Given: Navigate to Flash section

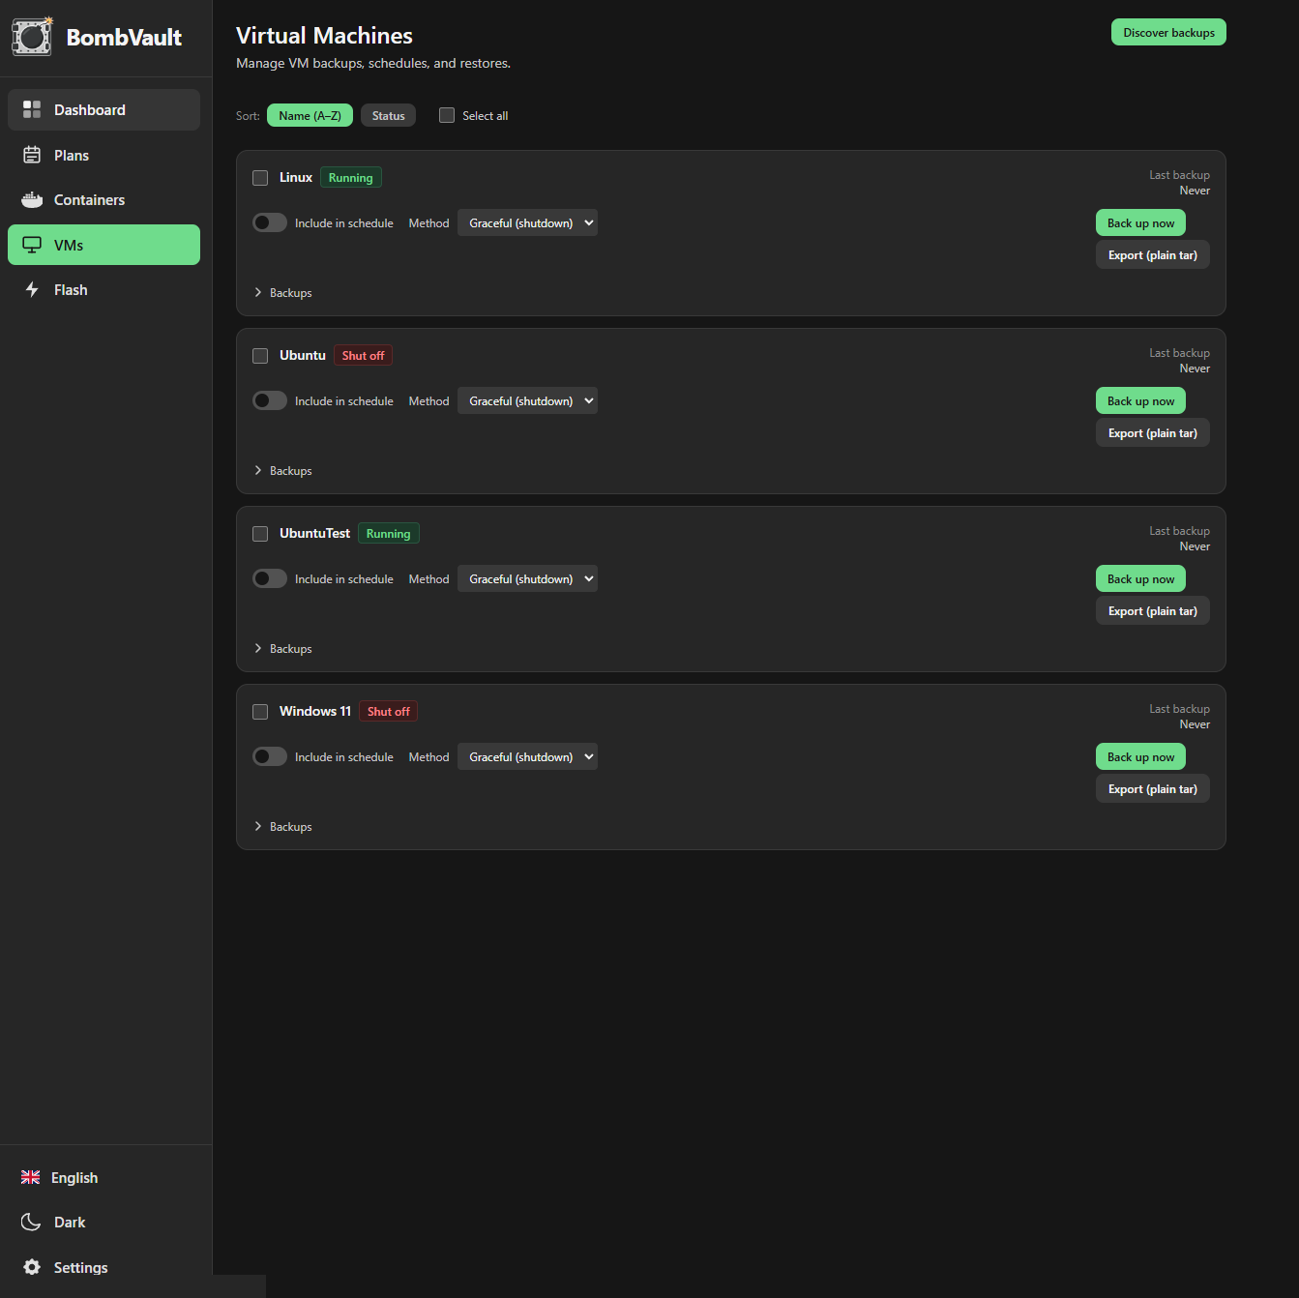Looking at the screenshot, I should [103, 289].
